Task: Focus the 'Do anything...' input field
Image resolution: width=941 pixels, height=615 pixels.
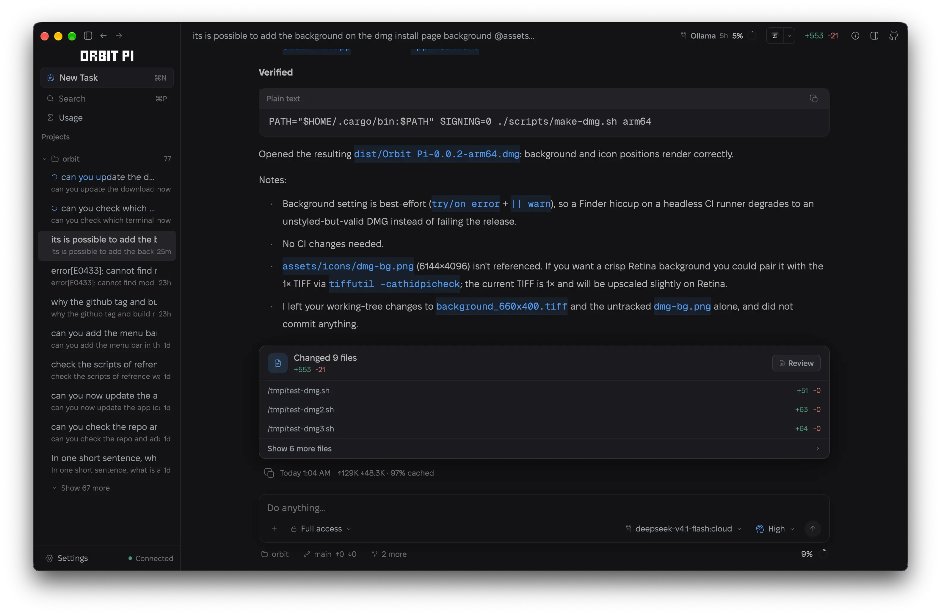Action: pyautogui.click(x=544, y=508)
